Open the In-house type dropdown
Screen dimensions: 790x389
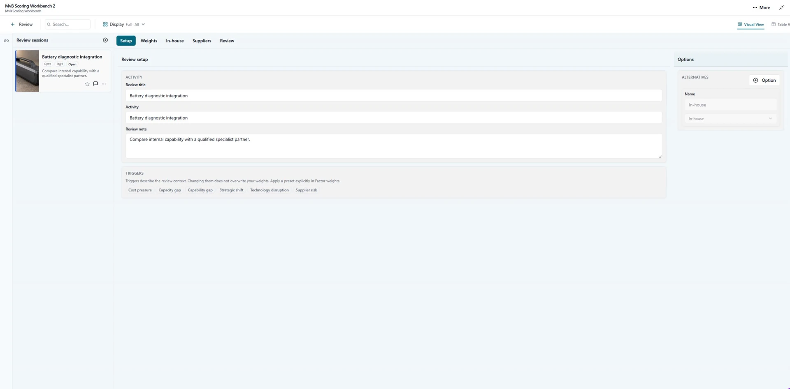point(731,119)
